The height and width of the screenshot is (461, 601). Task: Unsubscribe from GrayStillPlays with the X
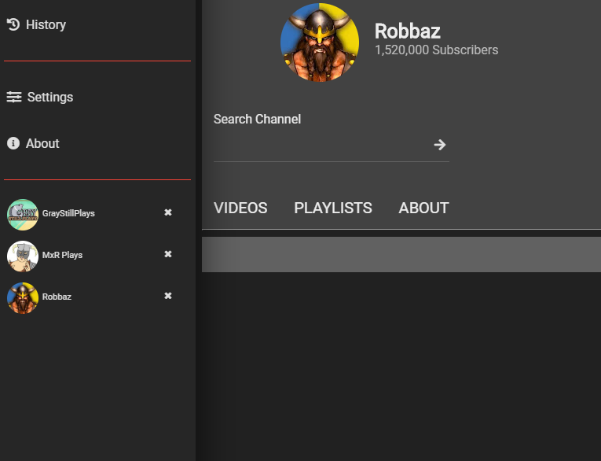click(x=168, y=212)
